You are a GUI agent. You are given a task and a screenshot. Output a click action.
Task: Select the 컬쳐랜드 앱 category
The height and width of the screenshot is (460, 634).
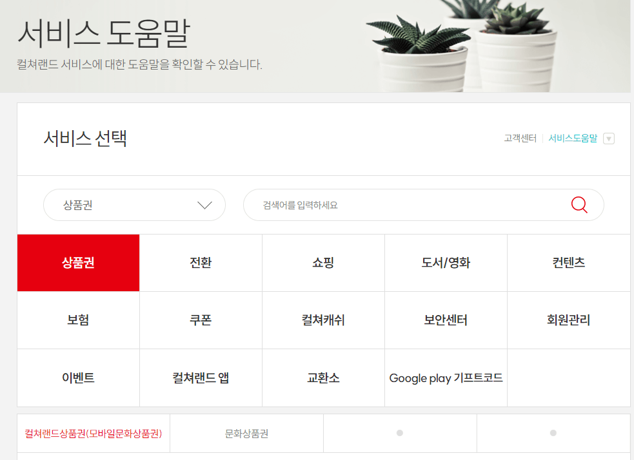click(201, 378)
